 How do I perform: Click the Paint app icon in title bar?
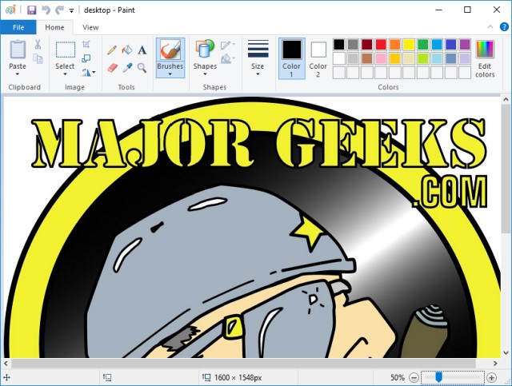coord(10,10)
